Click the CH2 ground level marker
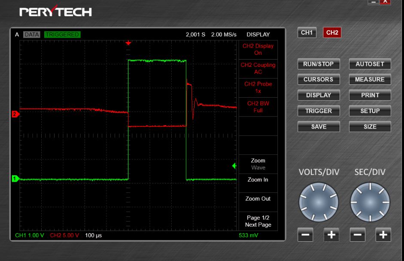 pyautogui.click(x=15, y=114)
